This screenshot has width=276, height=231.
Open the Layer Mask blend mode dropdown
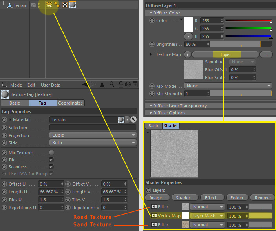coord(208,216)
